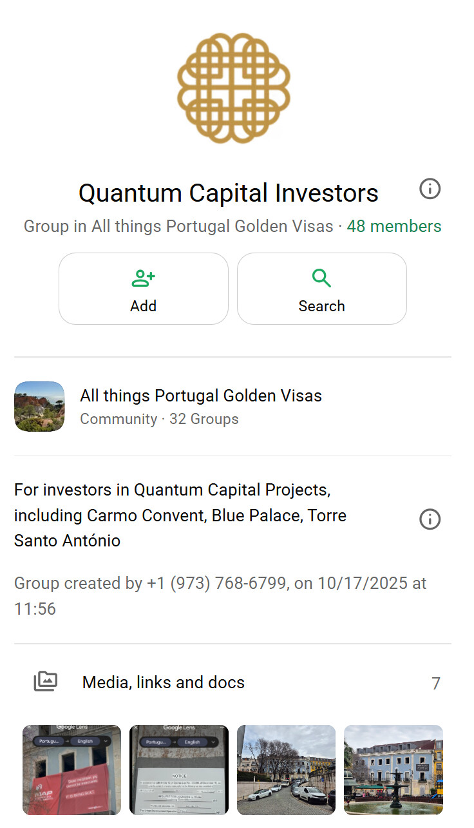
Task: Click the 'Group in All things Portugal' subtitle
Action: coord(178,227)
